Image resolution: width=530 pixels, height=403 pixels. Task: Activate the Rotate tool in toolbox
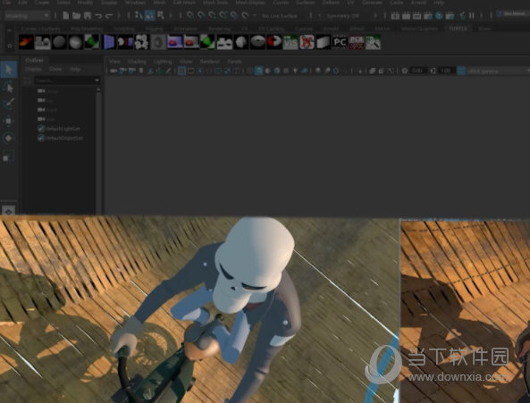tap(9, 139)
